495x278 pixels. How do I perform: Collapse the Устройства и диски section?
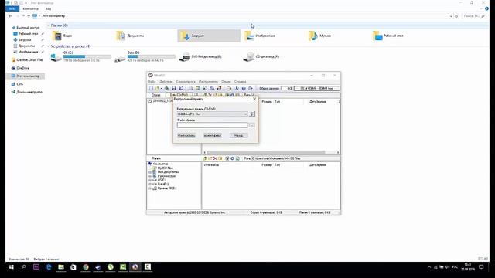tap(49, 46)
